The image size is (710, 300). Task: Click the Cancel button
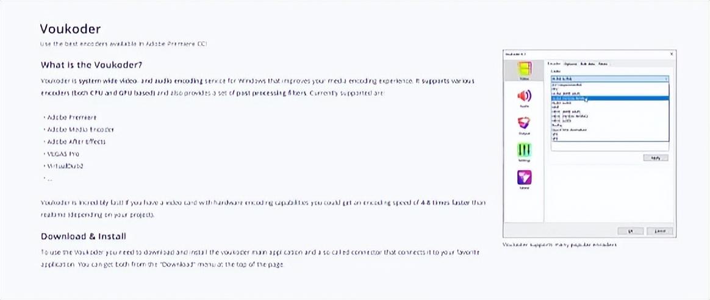point(660,230)
